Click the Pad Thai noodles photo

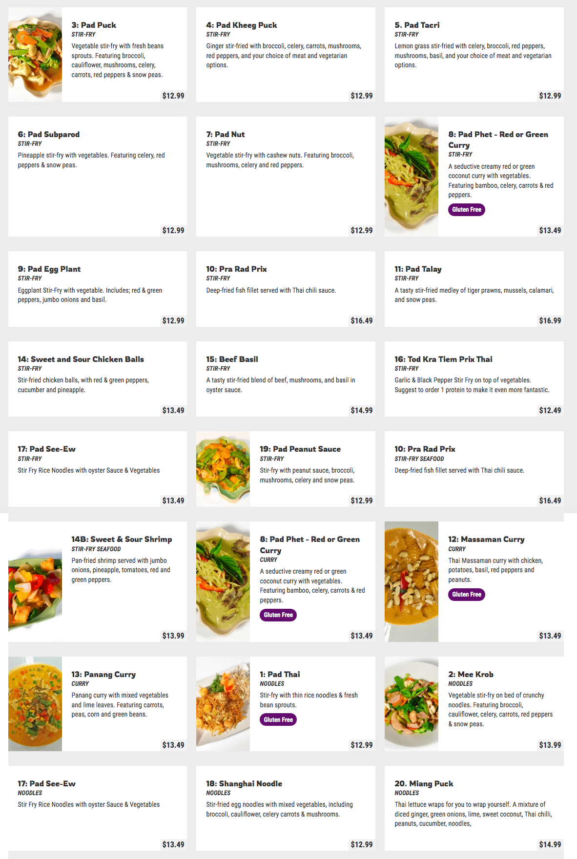[x=223, y=703]
